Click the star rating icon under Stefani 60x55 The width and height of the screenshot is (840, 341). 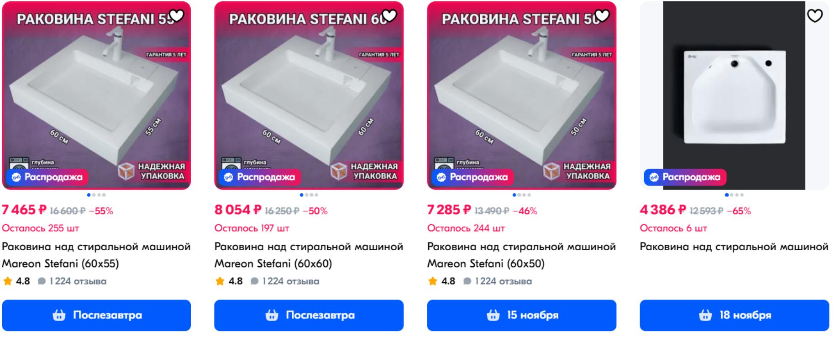8,281
